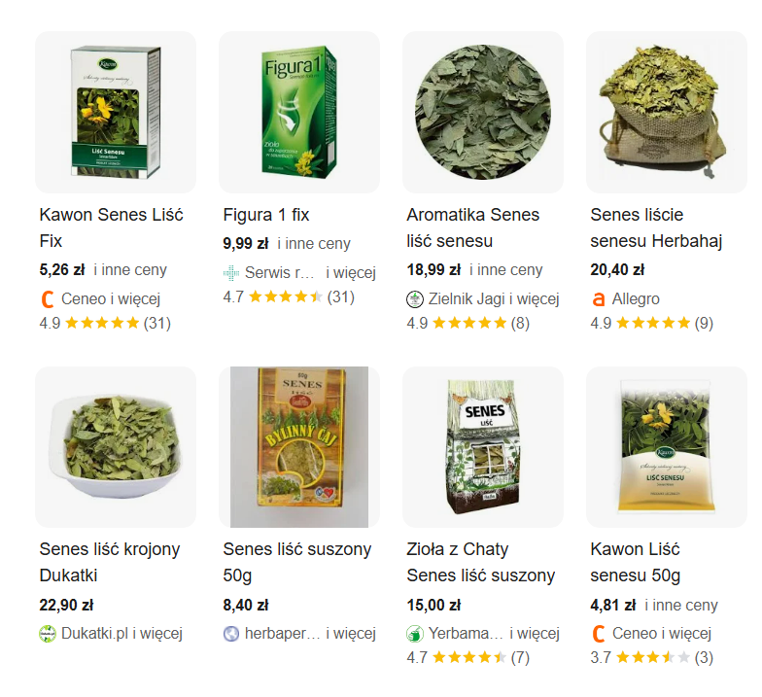Click the Kawon Liść senesu 50g title
Screen dimensions: 762x697
(x=636, y=562)
